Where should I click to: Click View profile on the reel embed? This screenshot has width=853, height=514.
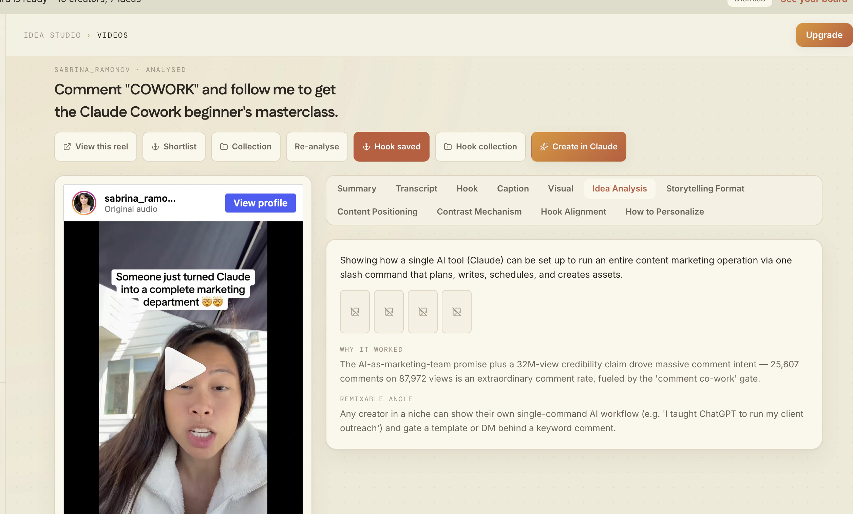261,203
